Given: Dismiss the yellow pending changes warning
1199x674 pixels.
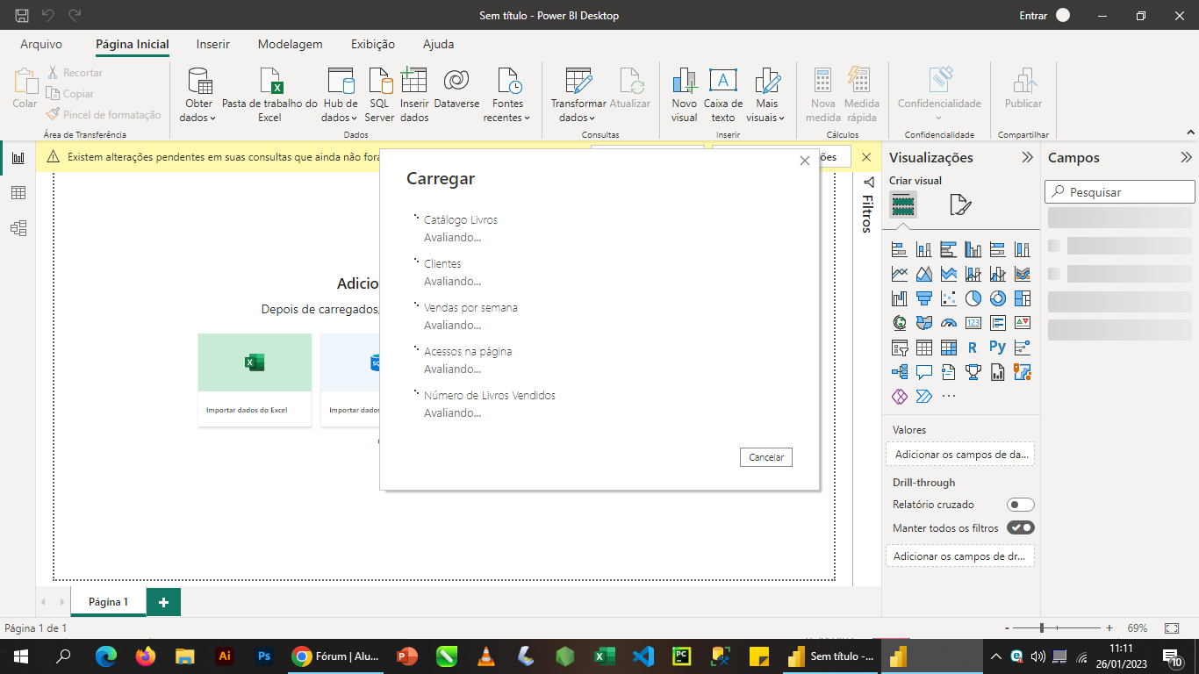Looking at the screenshot, I should [866, 157].
